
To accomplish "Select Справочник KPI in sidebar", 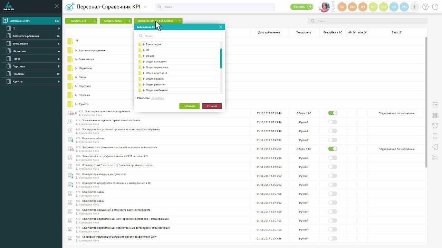I will pyautogui.click(x=31, y=21).
